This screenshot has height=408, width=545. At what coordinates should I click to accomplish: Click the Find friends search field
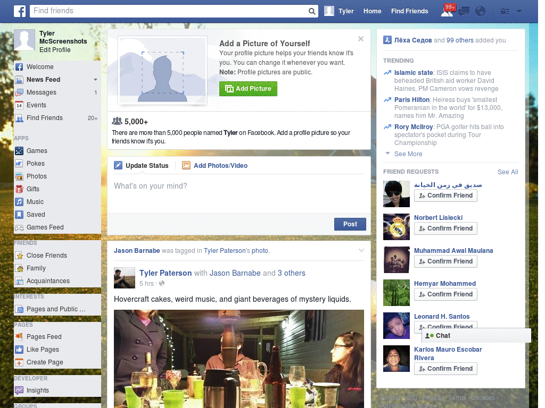(169, 11)
